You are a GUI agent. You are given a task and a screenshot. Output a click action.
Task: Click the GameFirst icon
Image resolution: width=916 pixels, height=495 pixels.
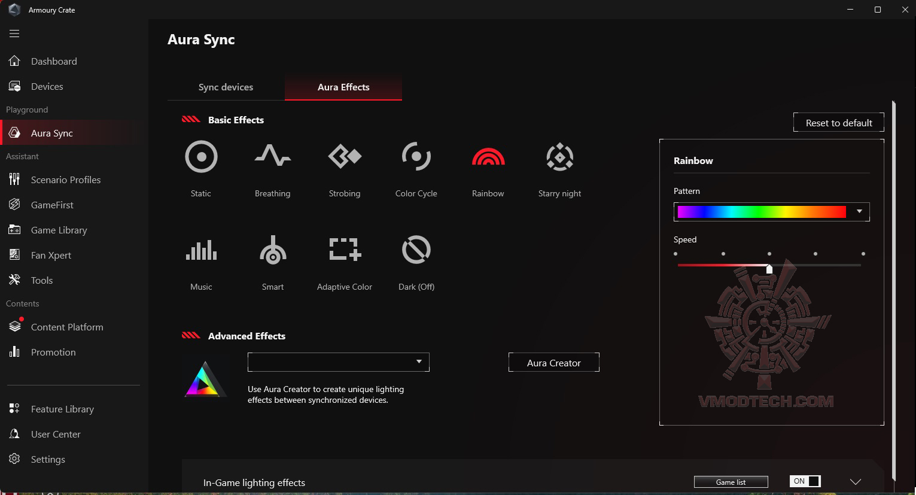pyautogui.click(x=14, y=205)
